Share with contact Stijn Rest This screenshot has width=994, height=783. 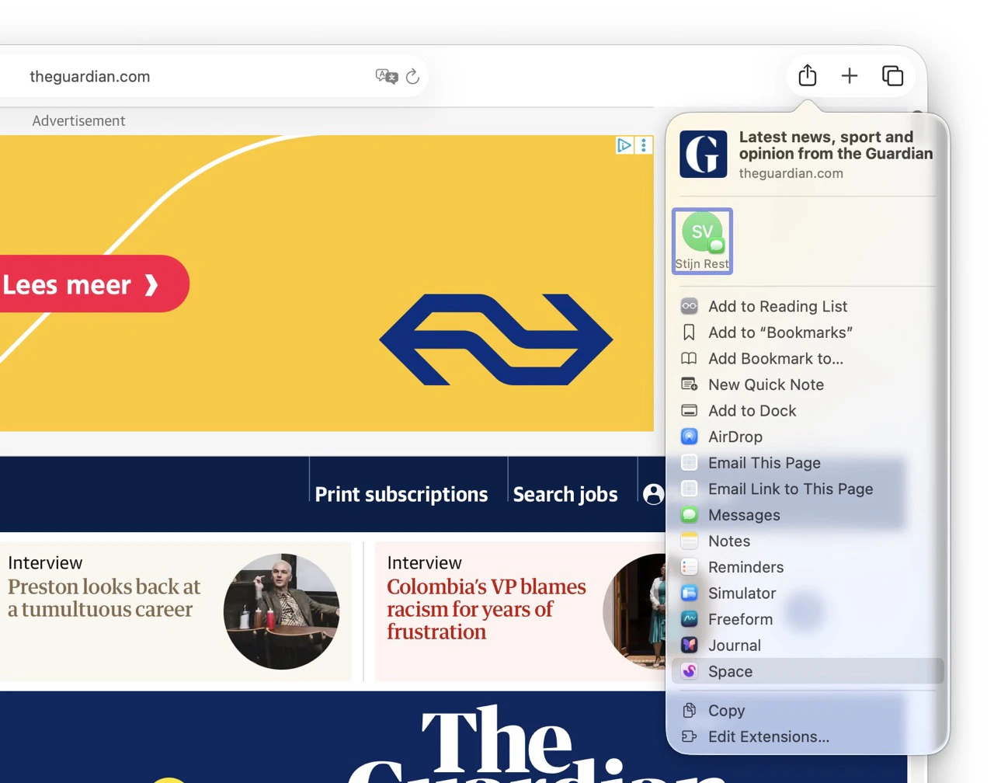pyautogui.click(x=702, y=241)
